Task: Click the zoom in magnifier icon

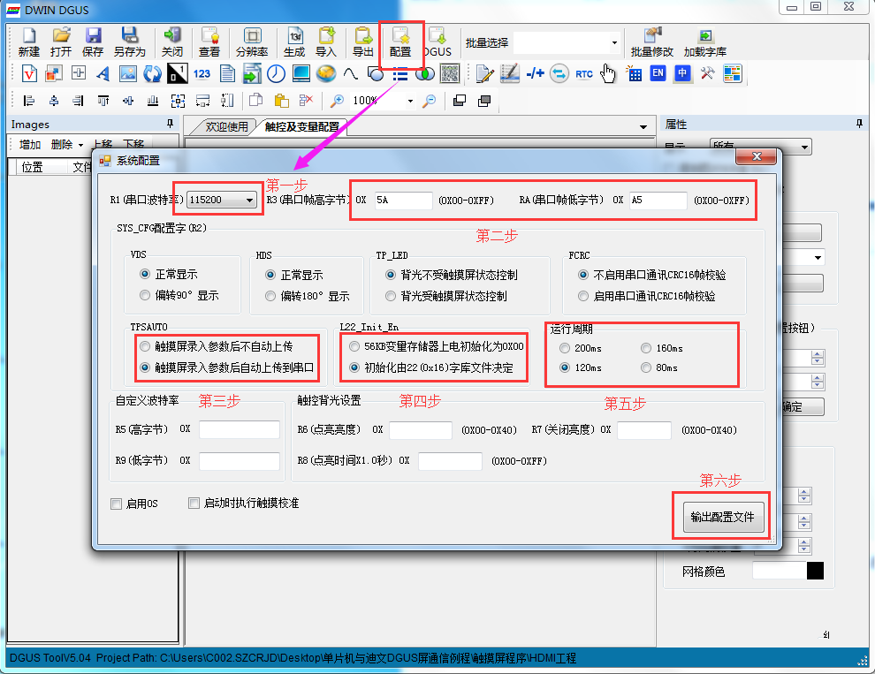Action: (337, 101)
